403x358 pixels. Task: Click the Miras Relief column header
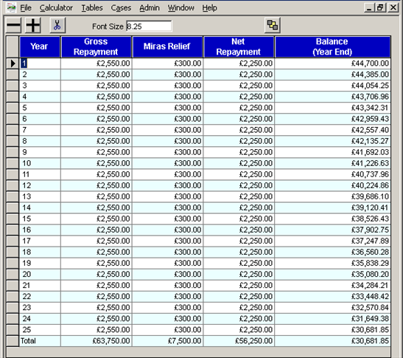tap(167, 47)
